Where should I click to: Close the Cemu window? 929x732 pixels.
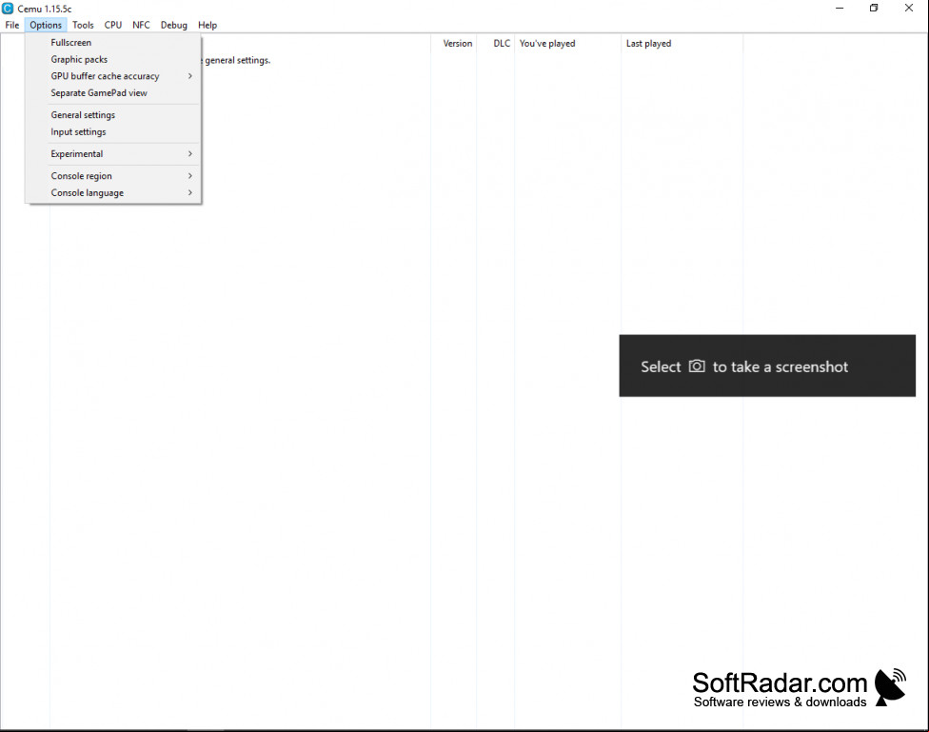(909, 9)
